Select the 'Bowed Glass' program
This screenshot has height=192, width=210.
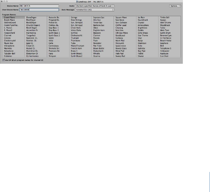coord(121,48)
